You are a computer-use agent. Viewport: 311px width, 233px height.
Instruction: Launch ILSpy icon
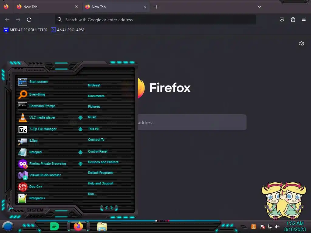click(x=22, y=141)
